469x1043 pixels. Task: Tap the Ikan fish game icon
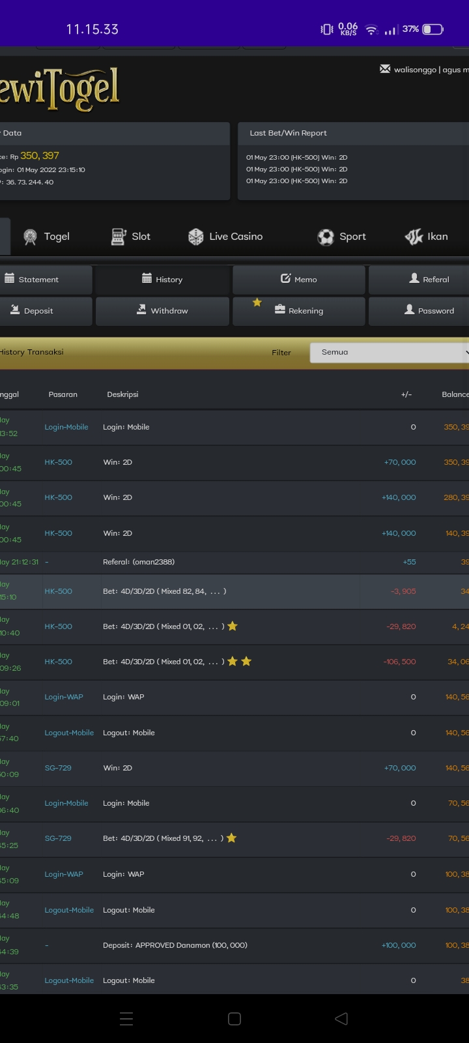click(414, 237)
